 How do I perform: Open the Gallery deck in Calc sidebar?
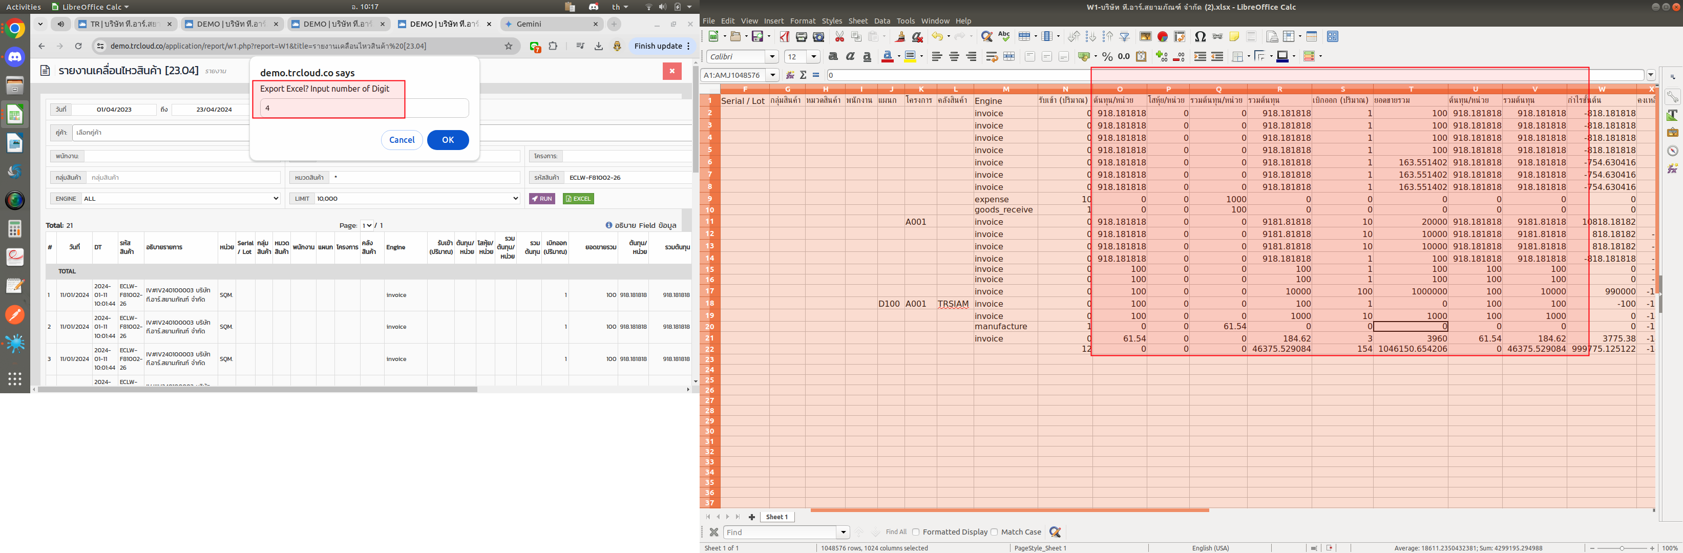pyautogui.click(x=1672, y=133)
